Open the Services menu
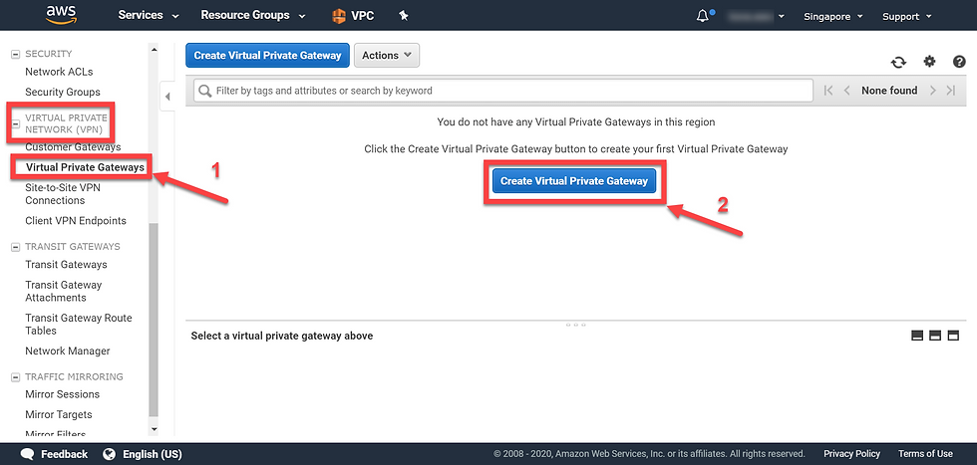Screen dimensions: 977x465 pyautogui.click(x=149, y=15)
